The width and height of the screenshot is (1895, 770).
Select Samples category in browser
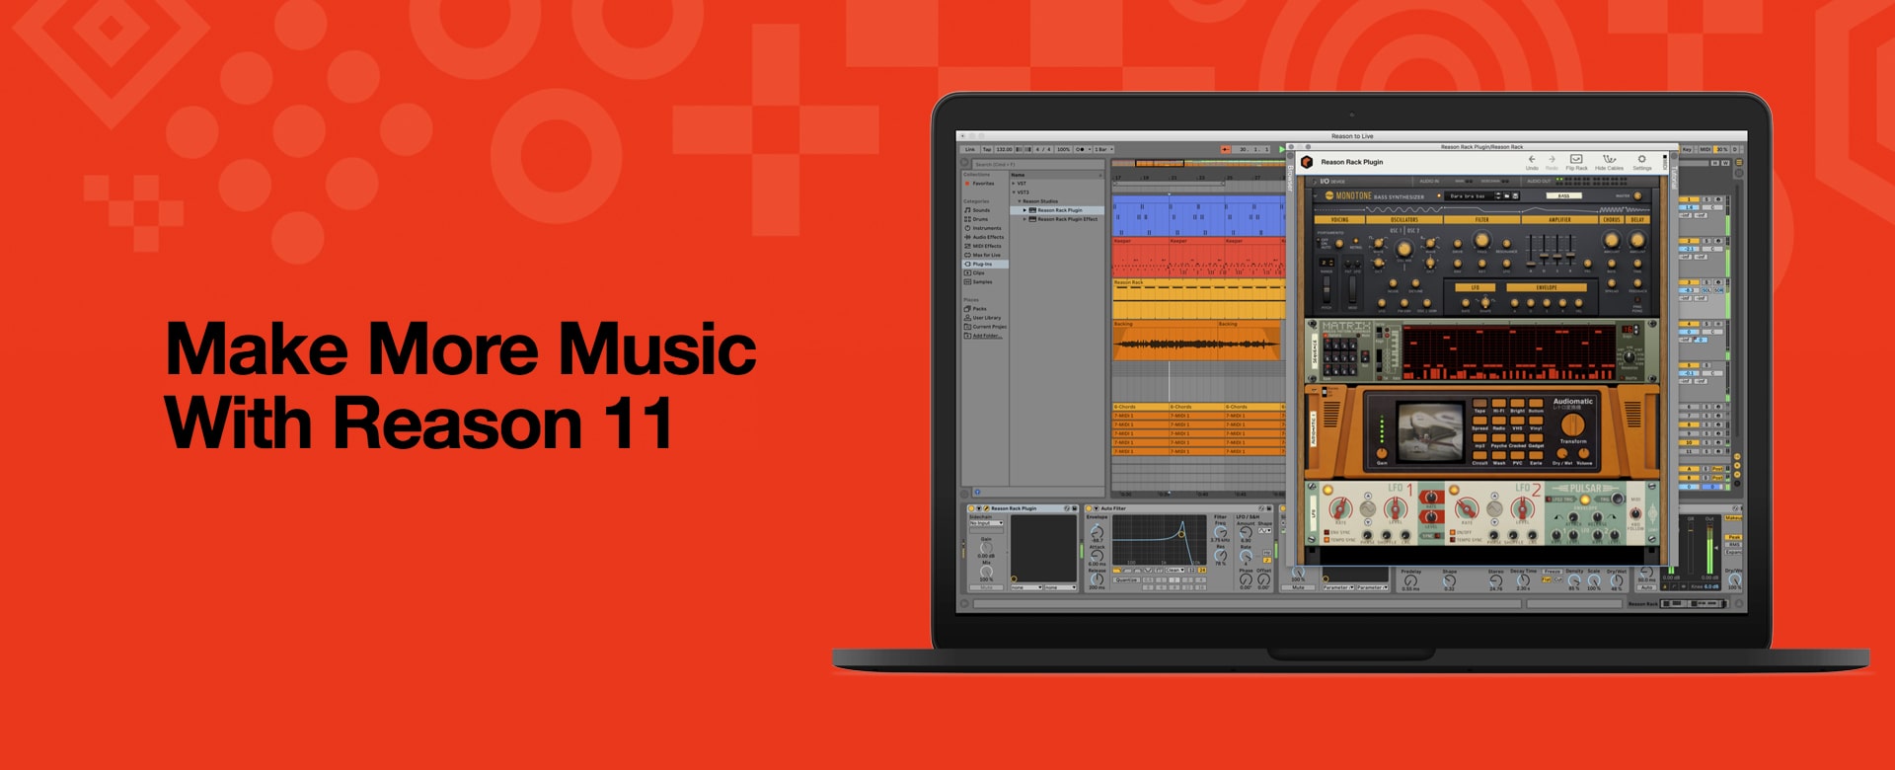pos(979,281)
